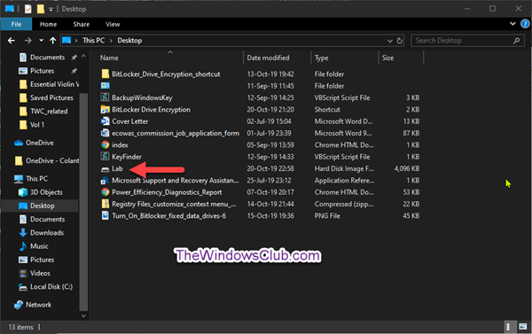Screen dimensions: 532x334
Task: Expand the address bar history dropdown
Action: click(390, 41)
